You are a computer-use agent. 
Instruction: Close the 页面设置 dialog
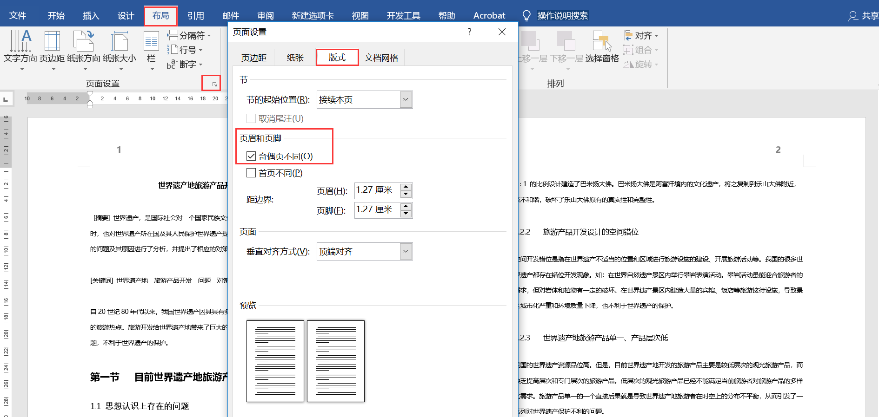tap(502, 32)
